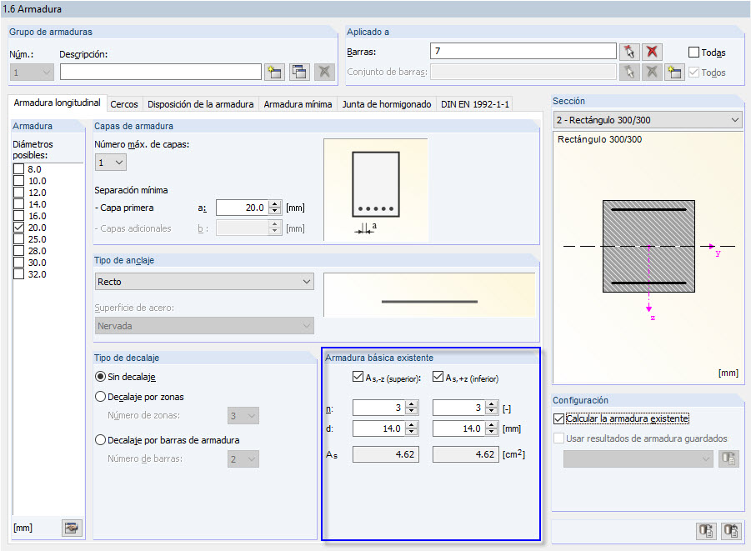
Task: Uncheck Calcular la armadura existente
Action: coord(558,418)
